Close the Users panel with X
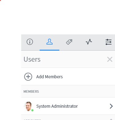This screenshot has width=115, height=120. tap(110, 59)
